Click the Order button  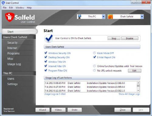pos(74,110)
